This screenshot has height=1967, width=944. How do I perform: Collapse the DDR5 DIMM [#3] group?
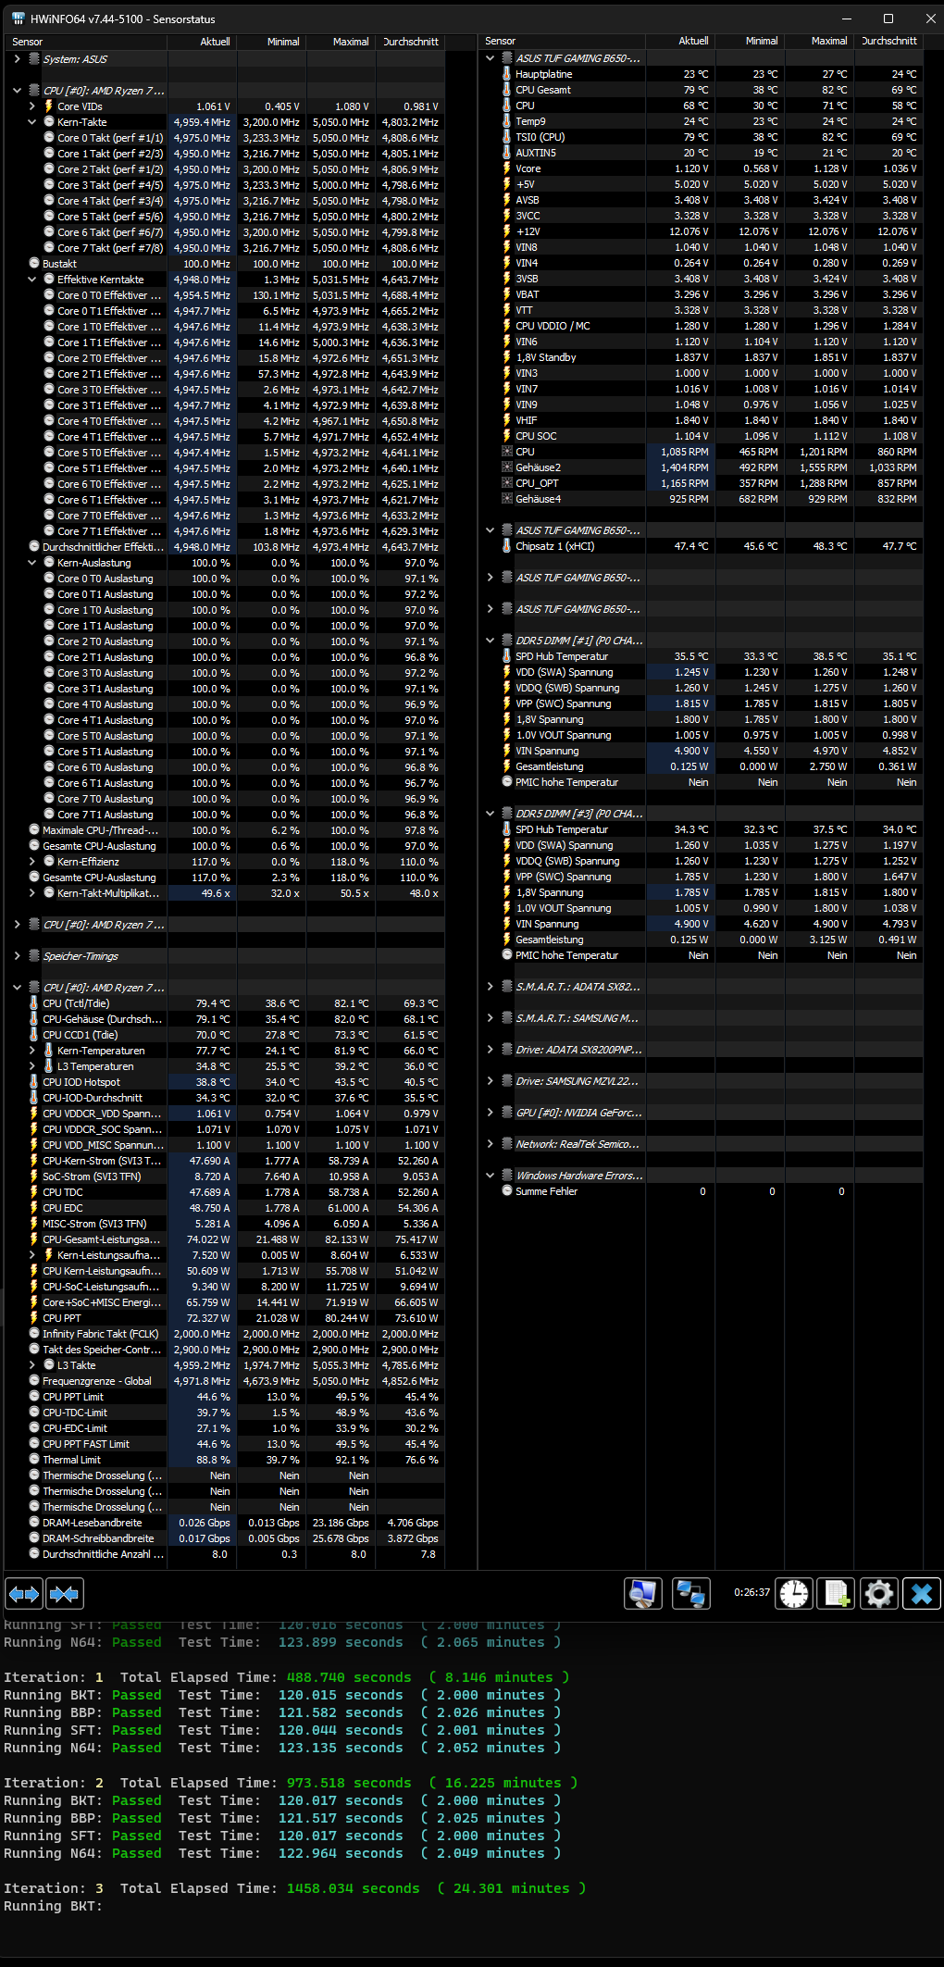pyautogui.click(x=491, y=814)
